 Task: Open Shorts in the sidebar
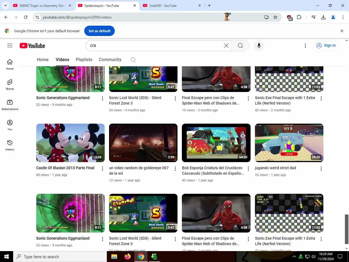click(x=10, y=85)
